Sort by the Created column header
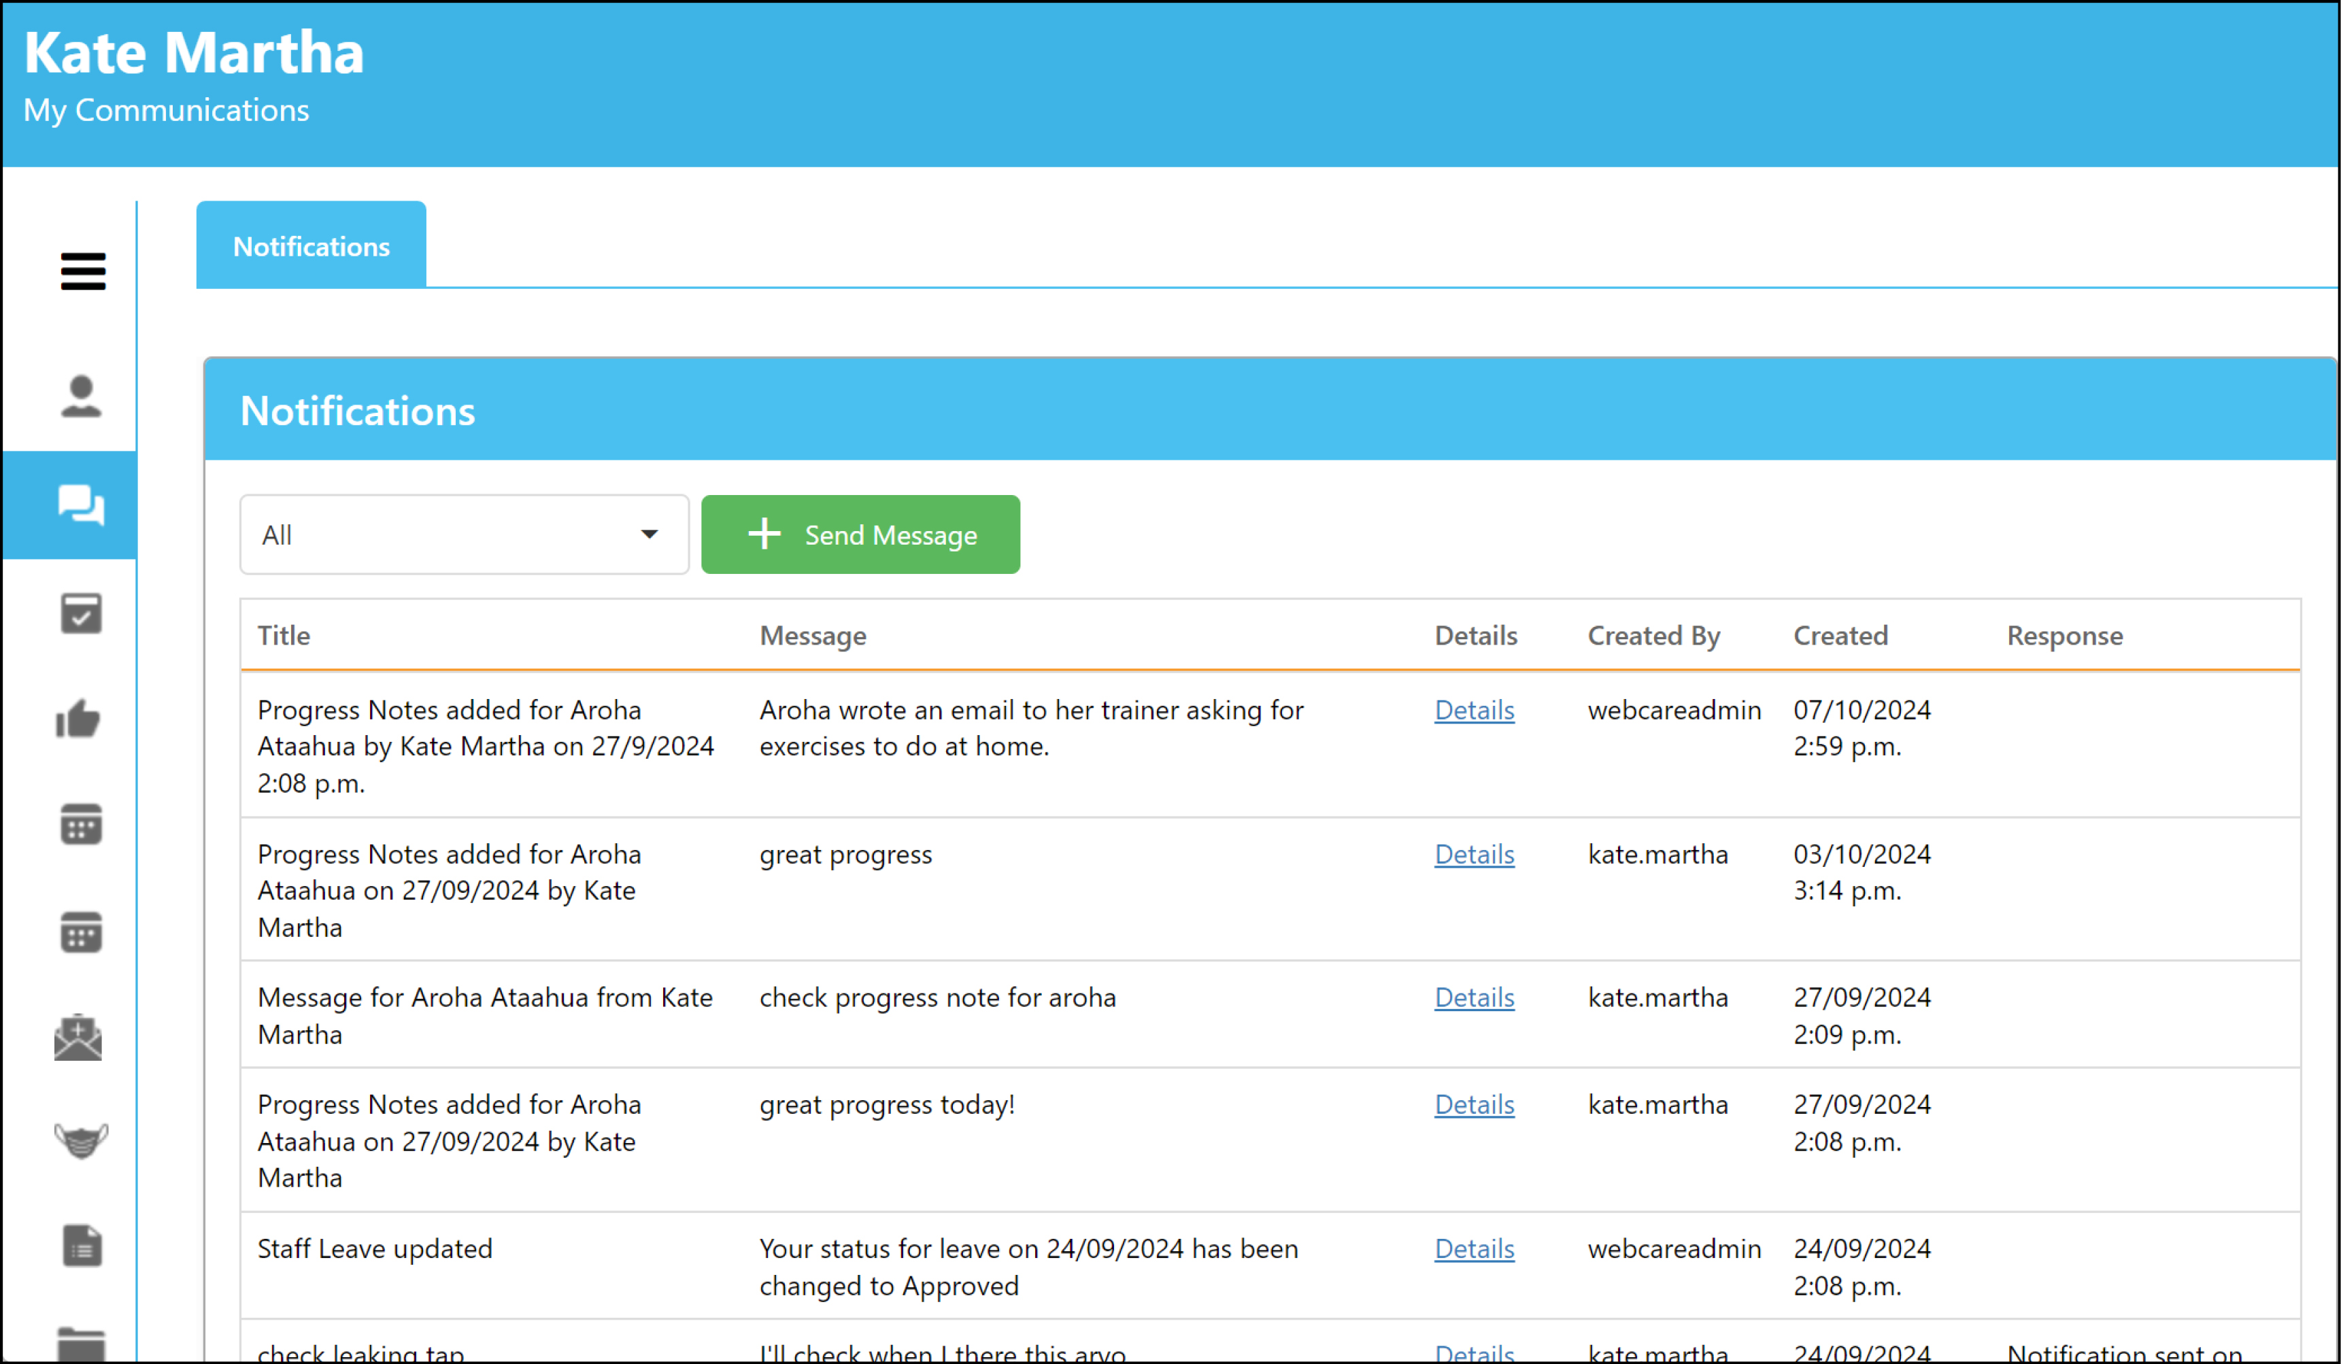 [1840, 636]
